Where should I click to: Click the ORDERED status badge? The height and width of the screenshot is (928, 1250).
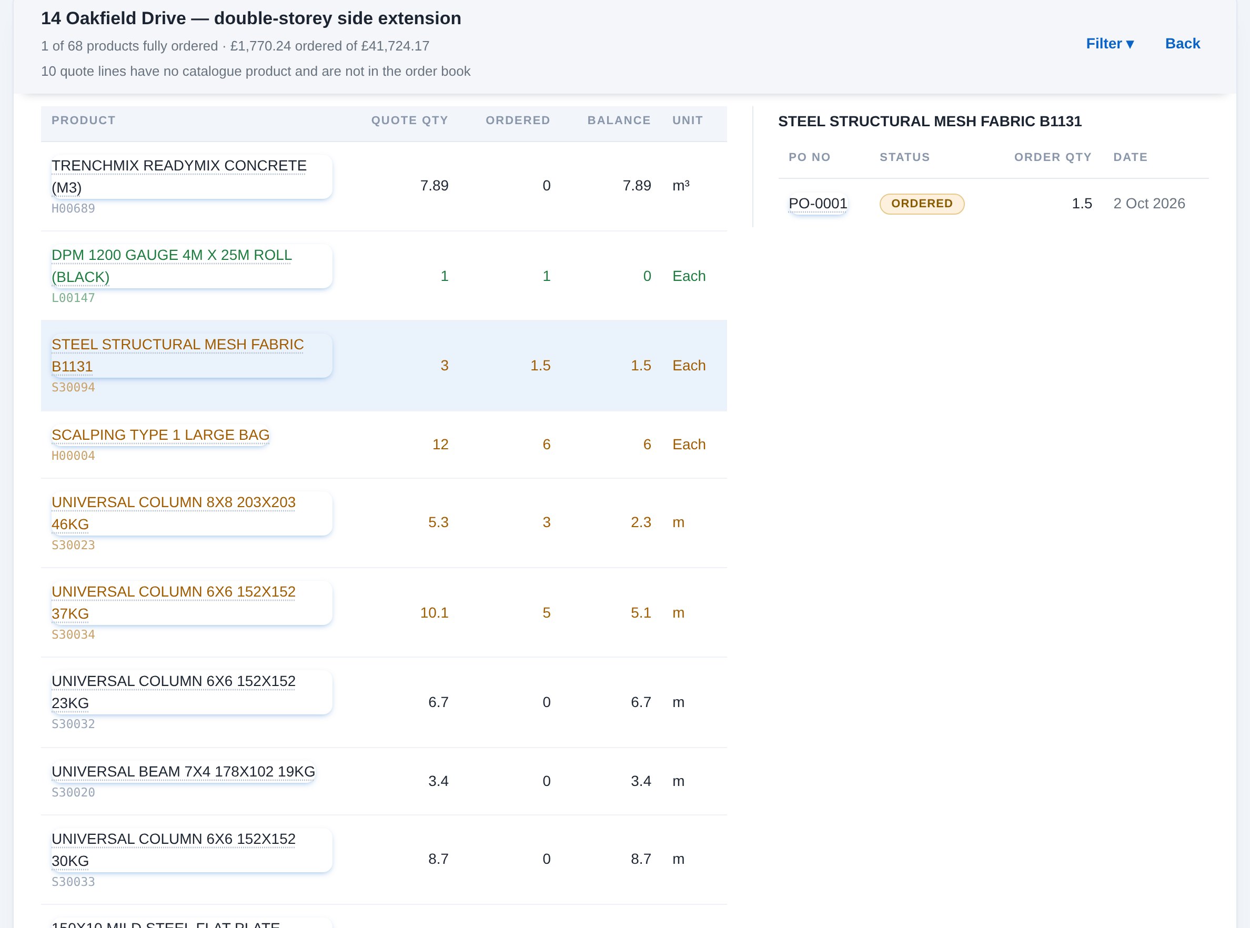tap(921, 204)
